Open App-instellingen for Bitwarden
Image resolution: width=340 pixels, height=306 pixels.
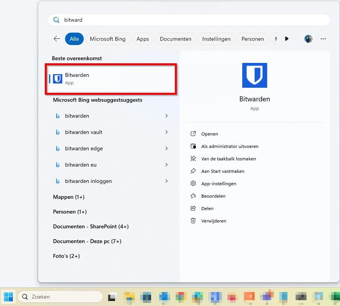point(218,184)
